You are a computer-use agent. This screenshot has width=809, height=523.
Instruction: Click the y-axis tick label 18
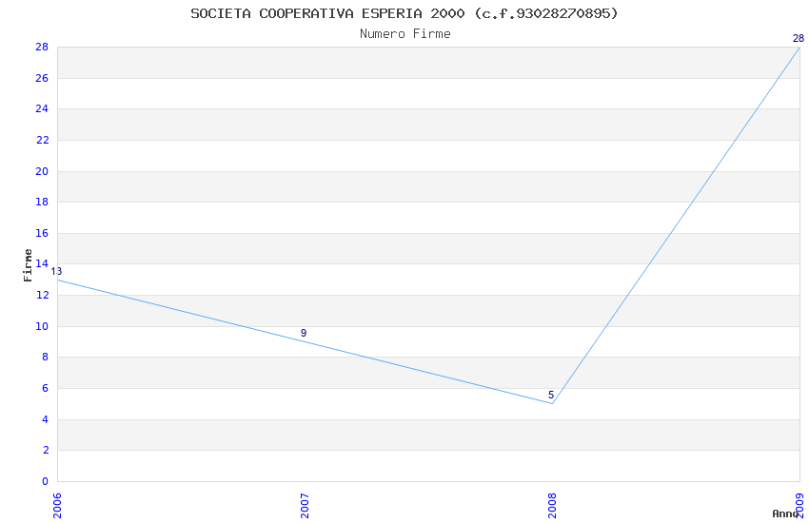pos(42,202)
